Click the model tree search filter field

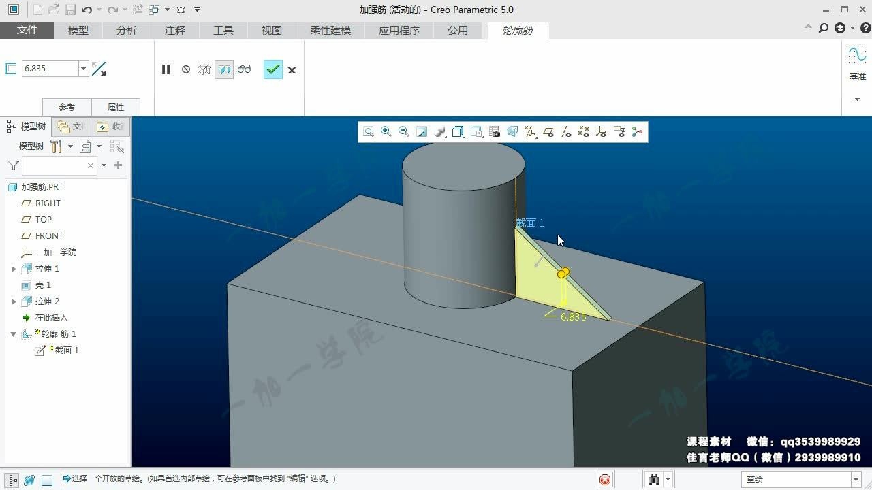[59, 165]
